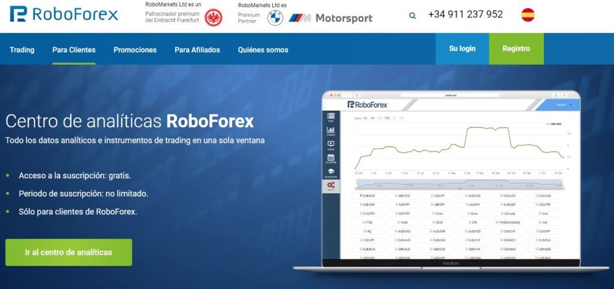
Task: Click the text Sólo para clientes de RoboForex.
Action: pos(78,212)
